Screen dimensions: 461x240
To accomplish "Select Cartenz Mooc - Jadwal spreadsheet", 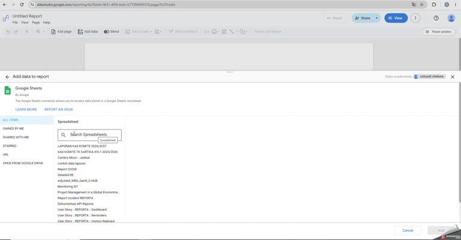I will point(73,158).
